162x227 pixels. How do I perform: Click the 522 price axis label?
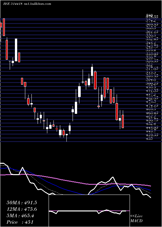tap(149, 65)
